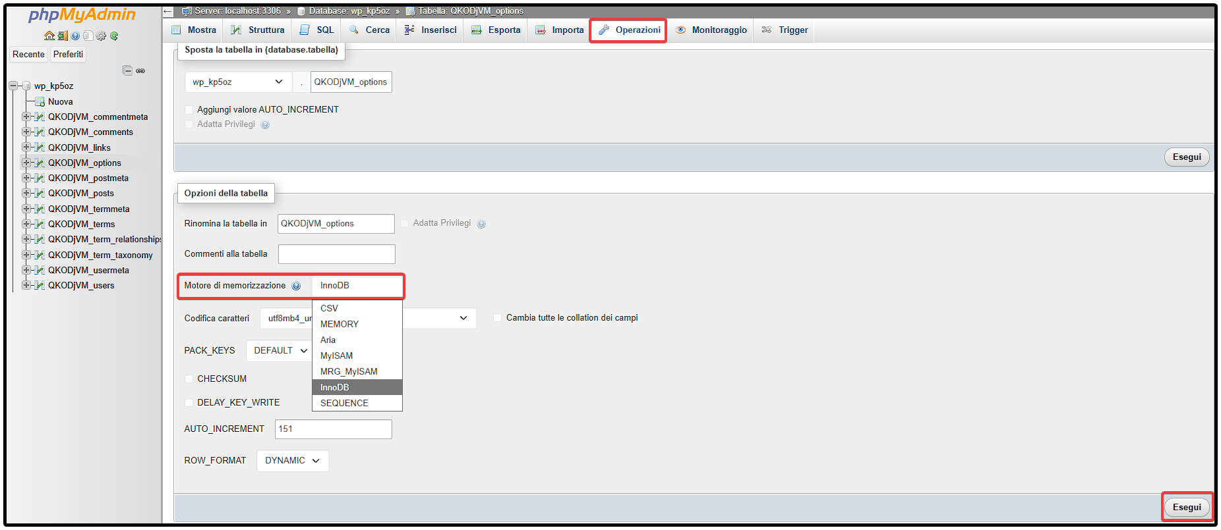1221x530 pixels.
Task: Click the Commenti alla tabella field
Action: 337,254
